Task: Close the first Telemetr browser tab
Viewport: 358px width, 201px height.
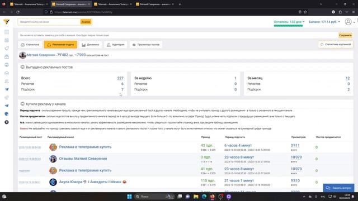Action: click(47, 4)
